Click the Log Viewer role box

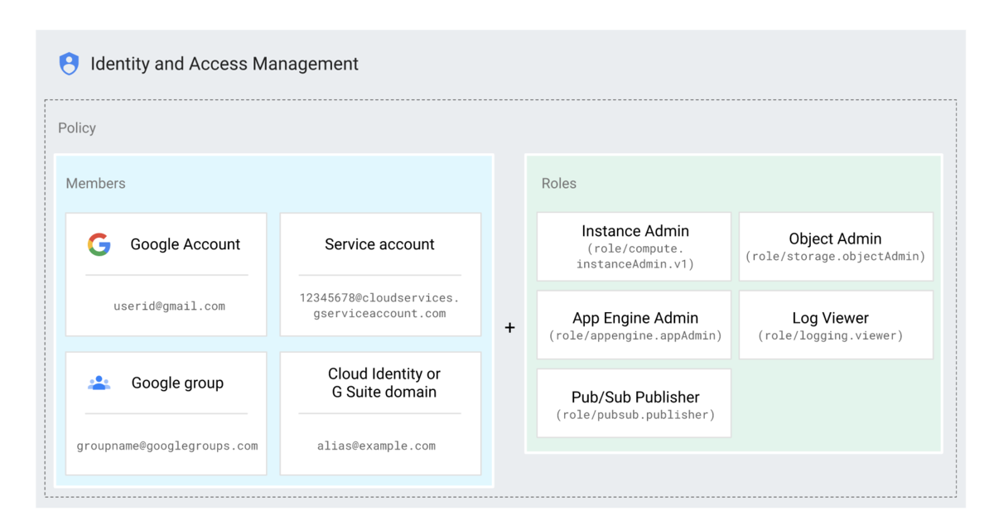pyautogui.click(x=836, y=325)
